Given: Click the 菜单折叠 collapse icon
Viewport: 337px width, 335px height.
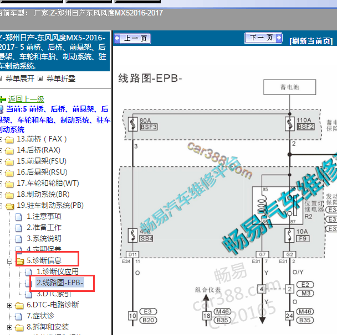Looking at the screenshot, I should pos(40,78).
